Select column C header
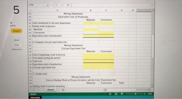 [106, 10]
